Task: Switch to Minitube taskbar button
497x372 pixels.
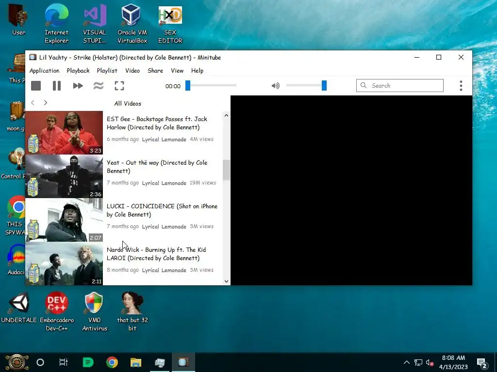Action: (x=183, y=362)
